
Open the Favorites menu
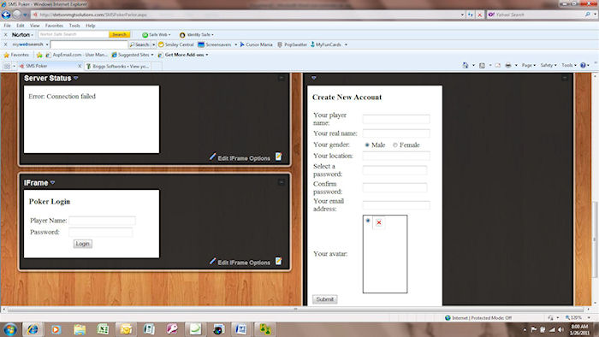[54, 26]
